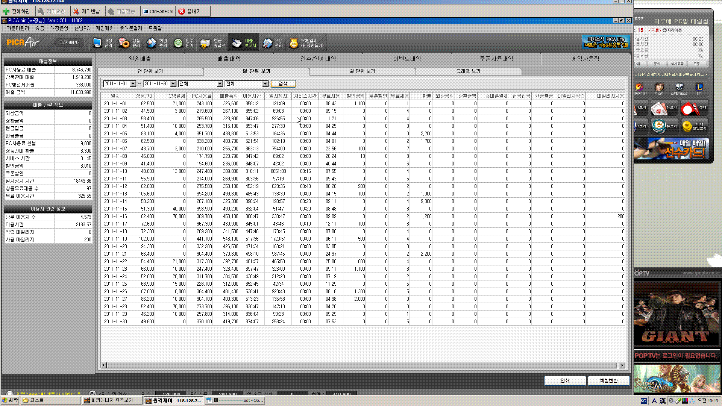Open 매출보고서 sales report icon

click(243, 43)
